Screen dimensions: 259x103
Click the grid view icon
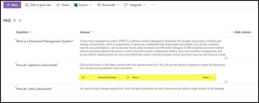(x=27, y=5)
